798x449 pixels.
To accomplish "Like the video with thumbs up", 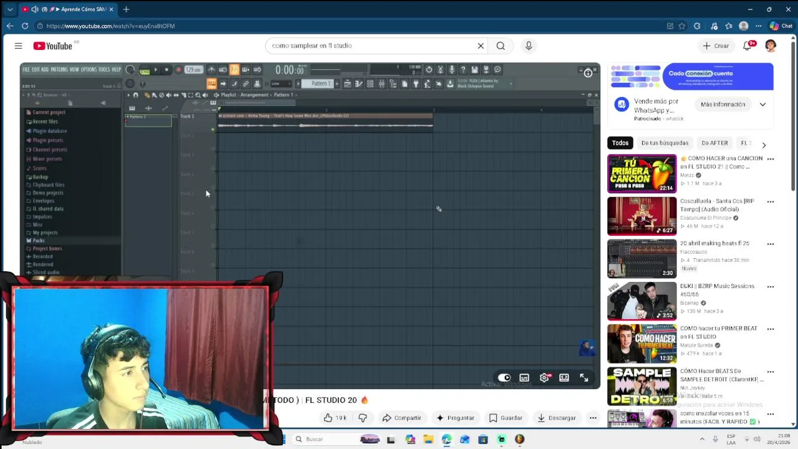I will click(335, 418).
